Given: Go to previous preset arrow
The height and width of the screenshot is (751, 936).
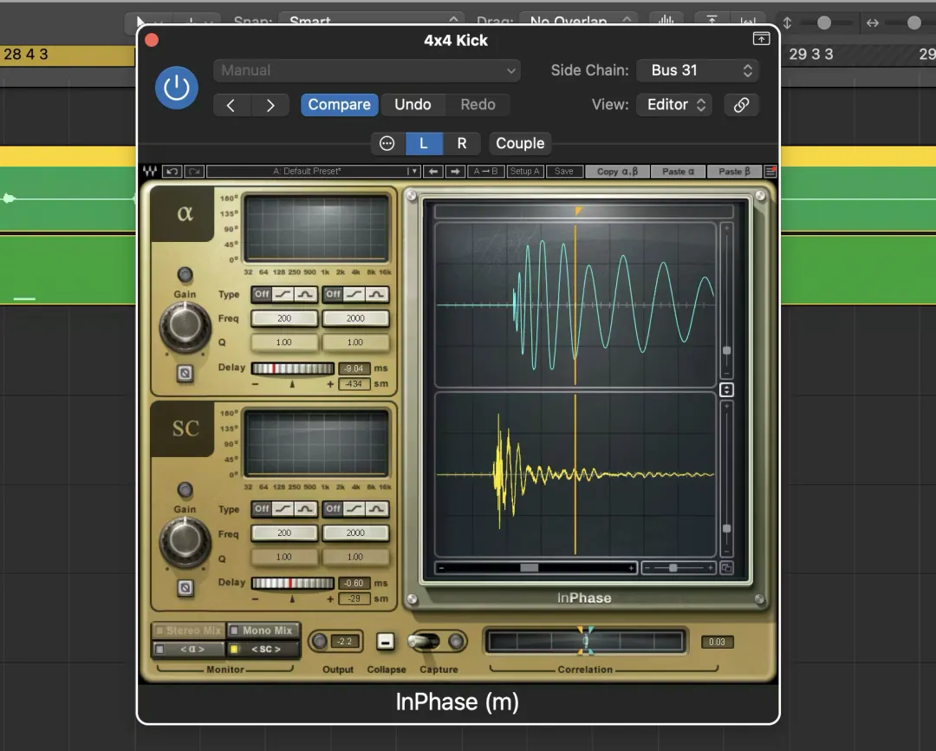Looking at the screenshot, I should click(x=231, y=105).
